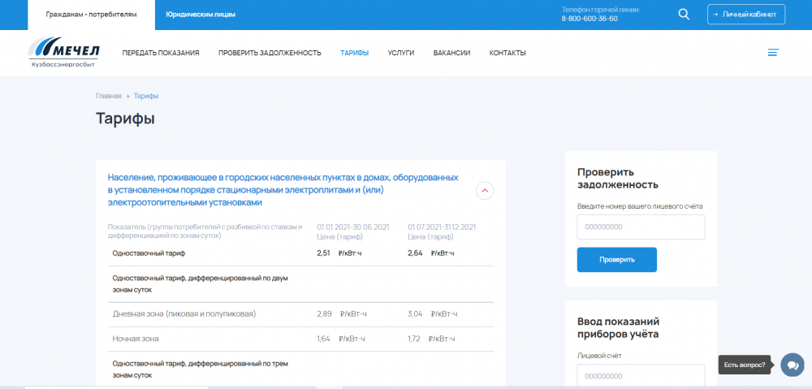812x389 pixels.
Task: Click the Главная breadcrumb link
Action: [x=108, y=96]
